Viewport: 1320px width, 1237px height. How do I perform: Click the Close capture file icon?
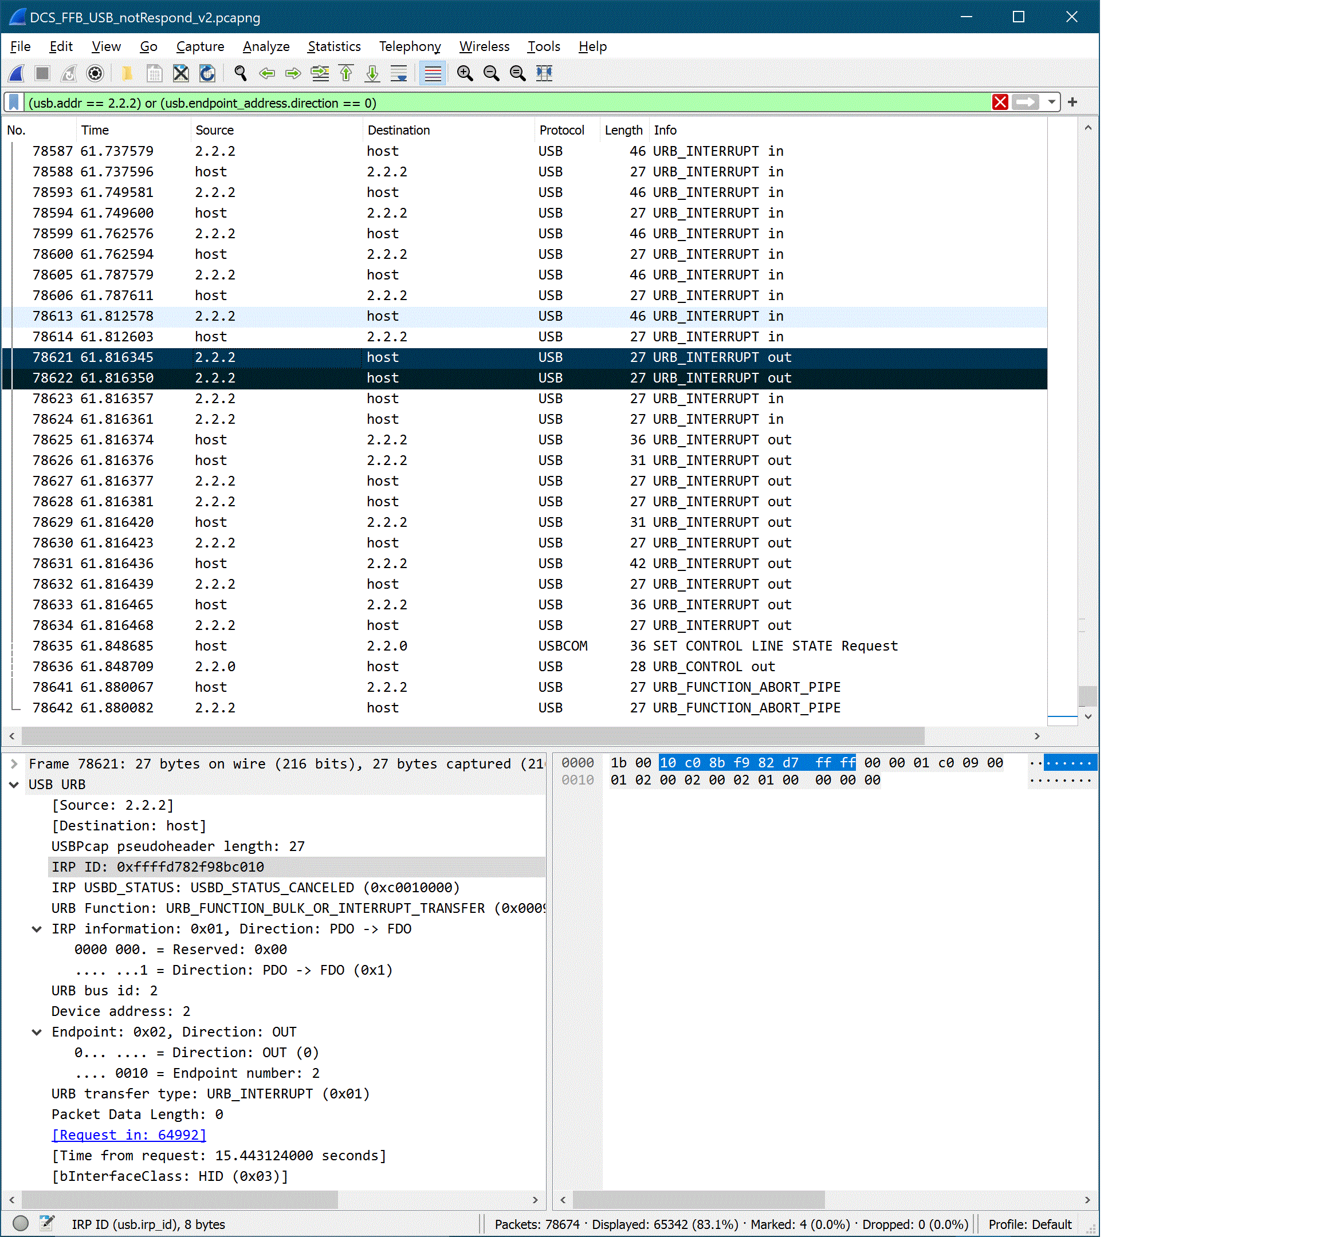[180, 73]
